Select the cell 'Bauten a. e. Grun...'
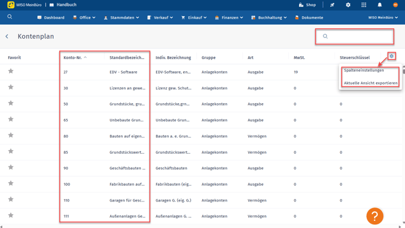 click(x=173, y=136)
